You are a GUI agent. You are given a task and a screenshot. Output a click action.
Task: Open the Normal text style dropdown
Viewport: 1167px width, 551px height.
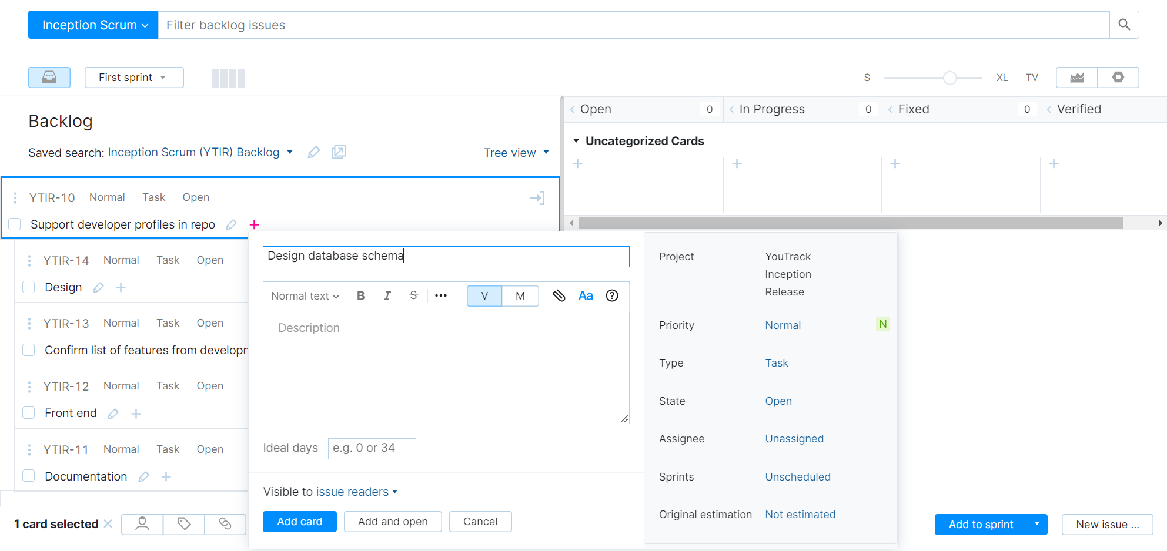[x=304, y=295]
